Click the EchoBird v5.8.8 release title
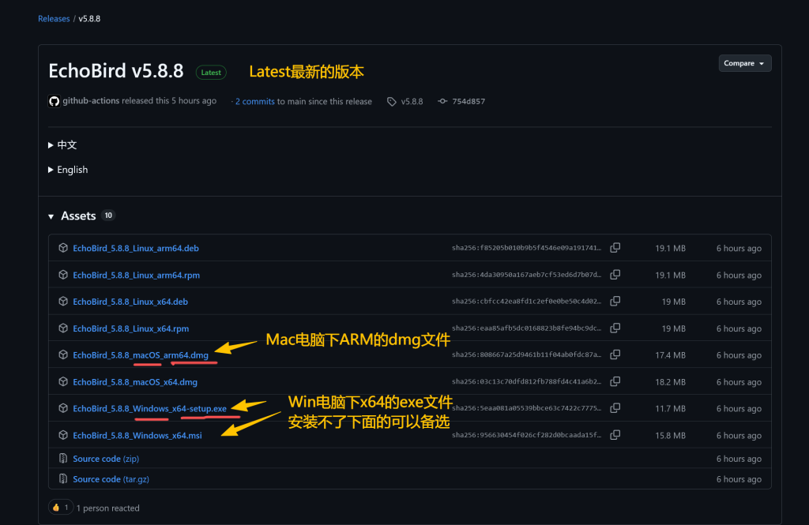The image size is (809, 525). [115, 70]
